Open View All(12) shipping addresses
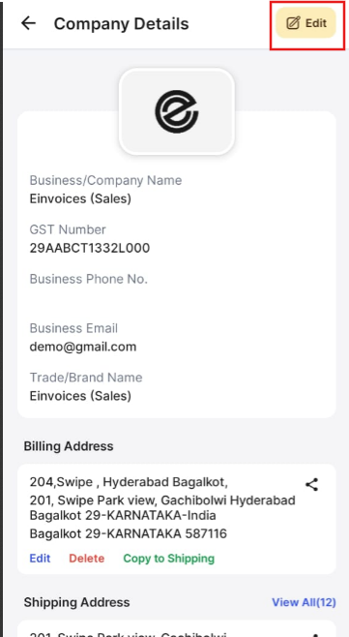The height and width of the screenshot is (637, 349). [x=304, y=602]
